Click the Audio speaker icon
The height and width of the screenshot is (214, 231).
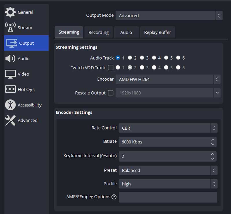10,58
